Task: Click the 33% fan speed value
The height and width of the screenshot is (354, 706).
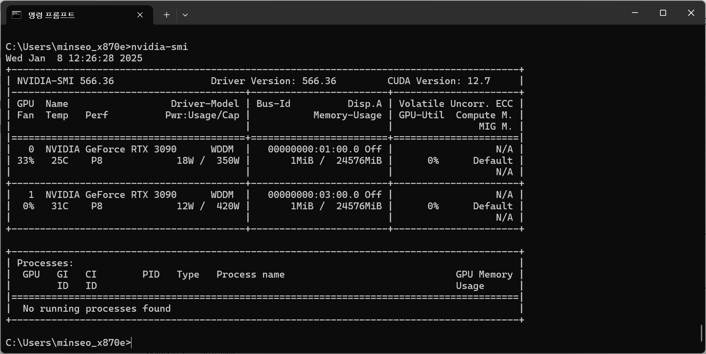Action: pyautogui.click(x=26, y=161)
